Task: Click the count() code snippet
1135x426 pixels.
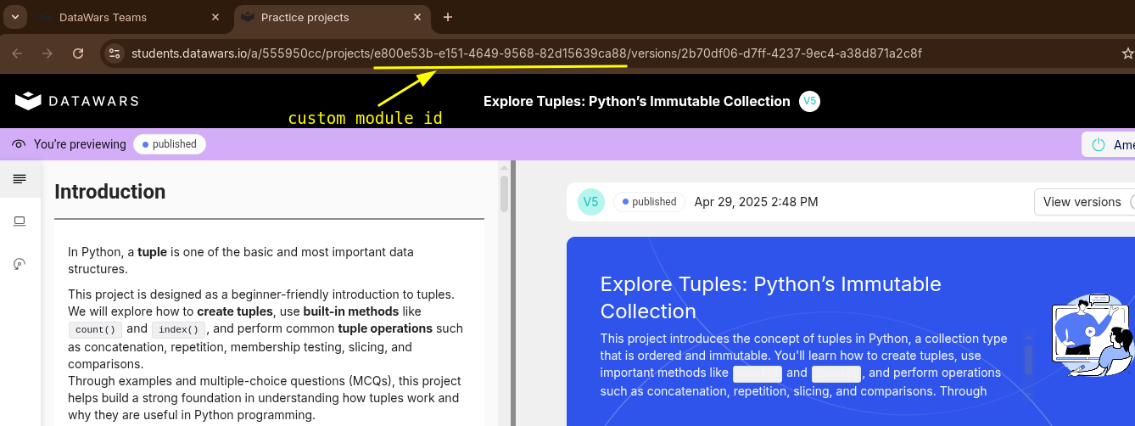Action: (95, 329)
